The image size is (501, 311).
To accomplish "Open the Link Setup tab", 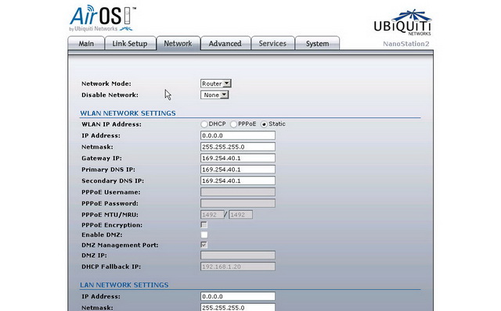I will coord(130,44).
